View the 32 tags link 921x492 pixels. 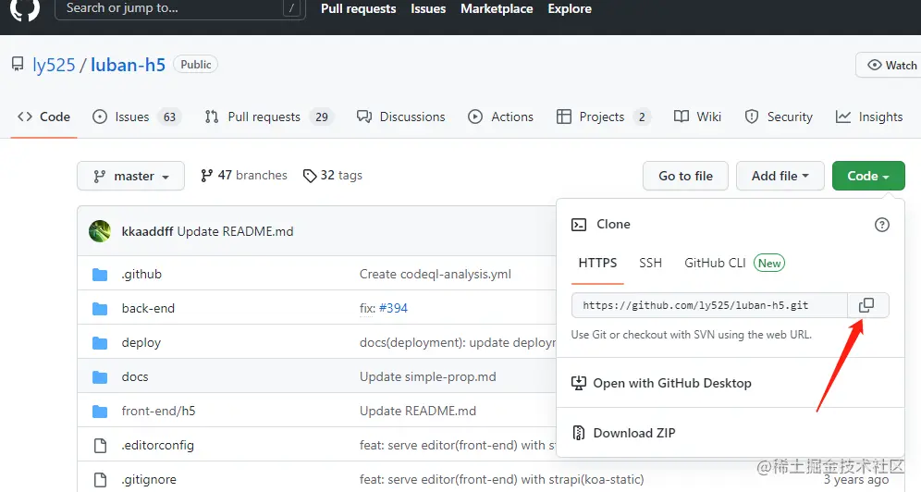tap(333, 176)
